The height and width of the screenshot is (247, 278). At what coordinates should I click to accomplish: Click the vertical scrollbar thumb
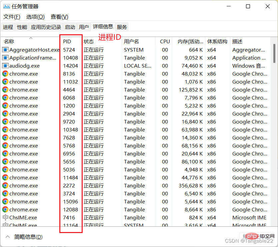pyautogui.click(x=274, y=54)
